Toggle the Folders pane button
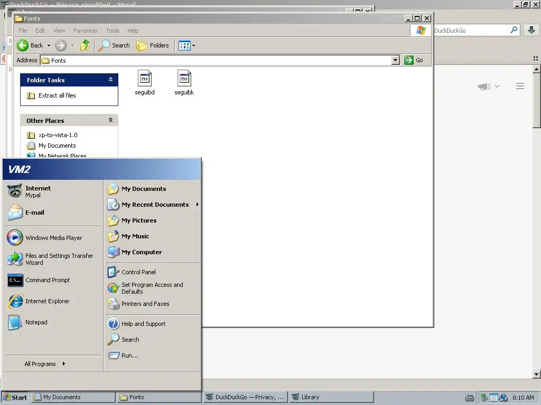Image resolution: width=541 pixels, height=405 pixels. (x=153, y=45)
